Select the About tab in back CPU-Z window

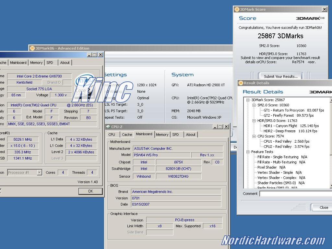pos(65,63)
